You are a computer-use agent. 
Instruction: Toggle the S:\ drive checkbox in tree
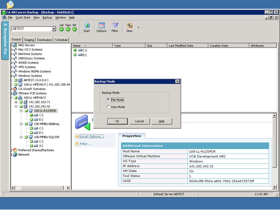[32, 146]
